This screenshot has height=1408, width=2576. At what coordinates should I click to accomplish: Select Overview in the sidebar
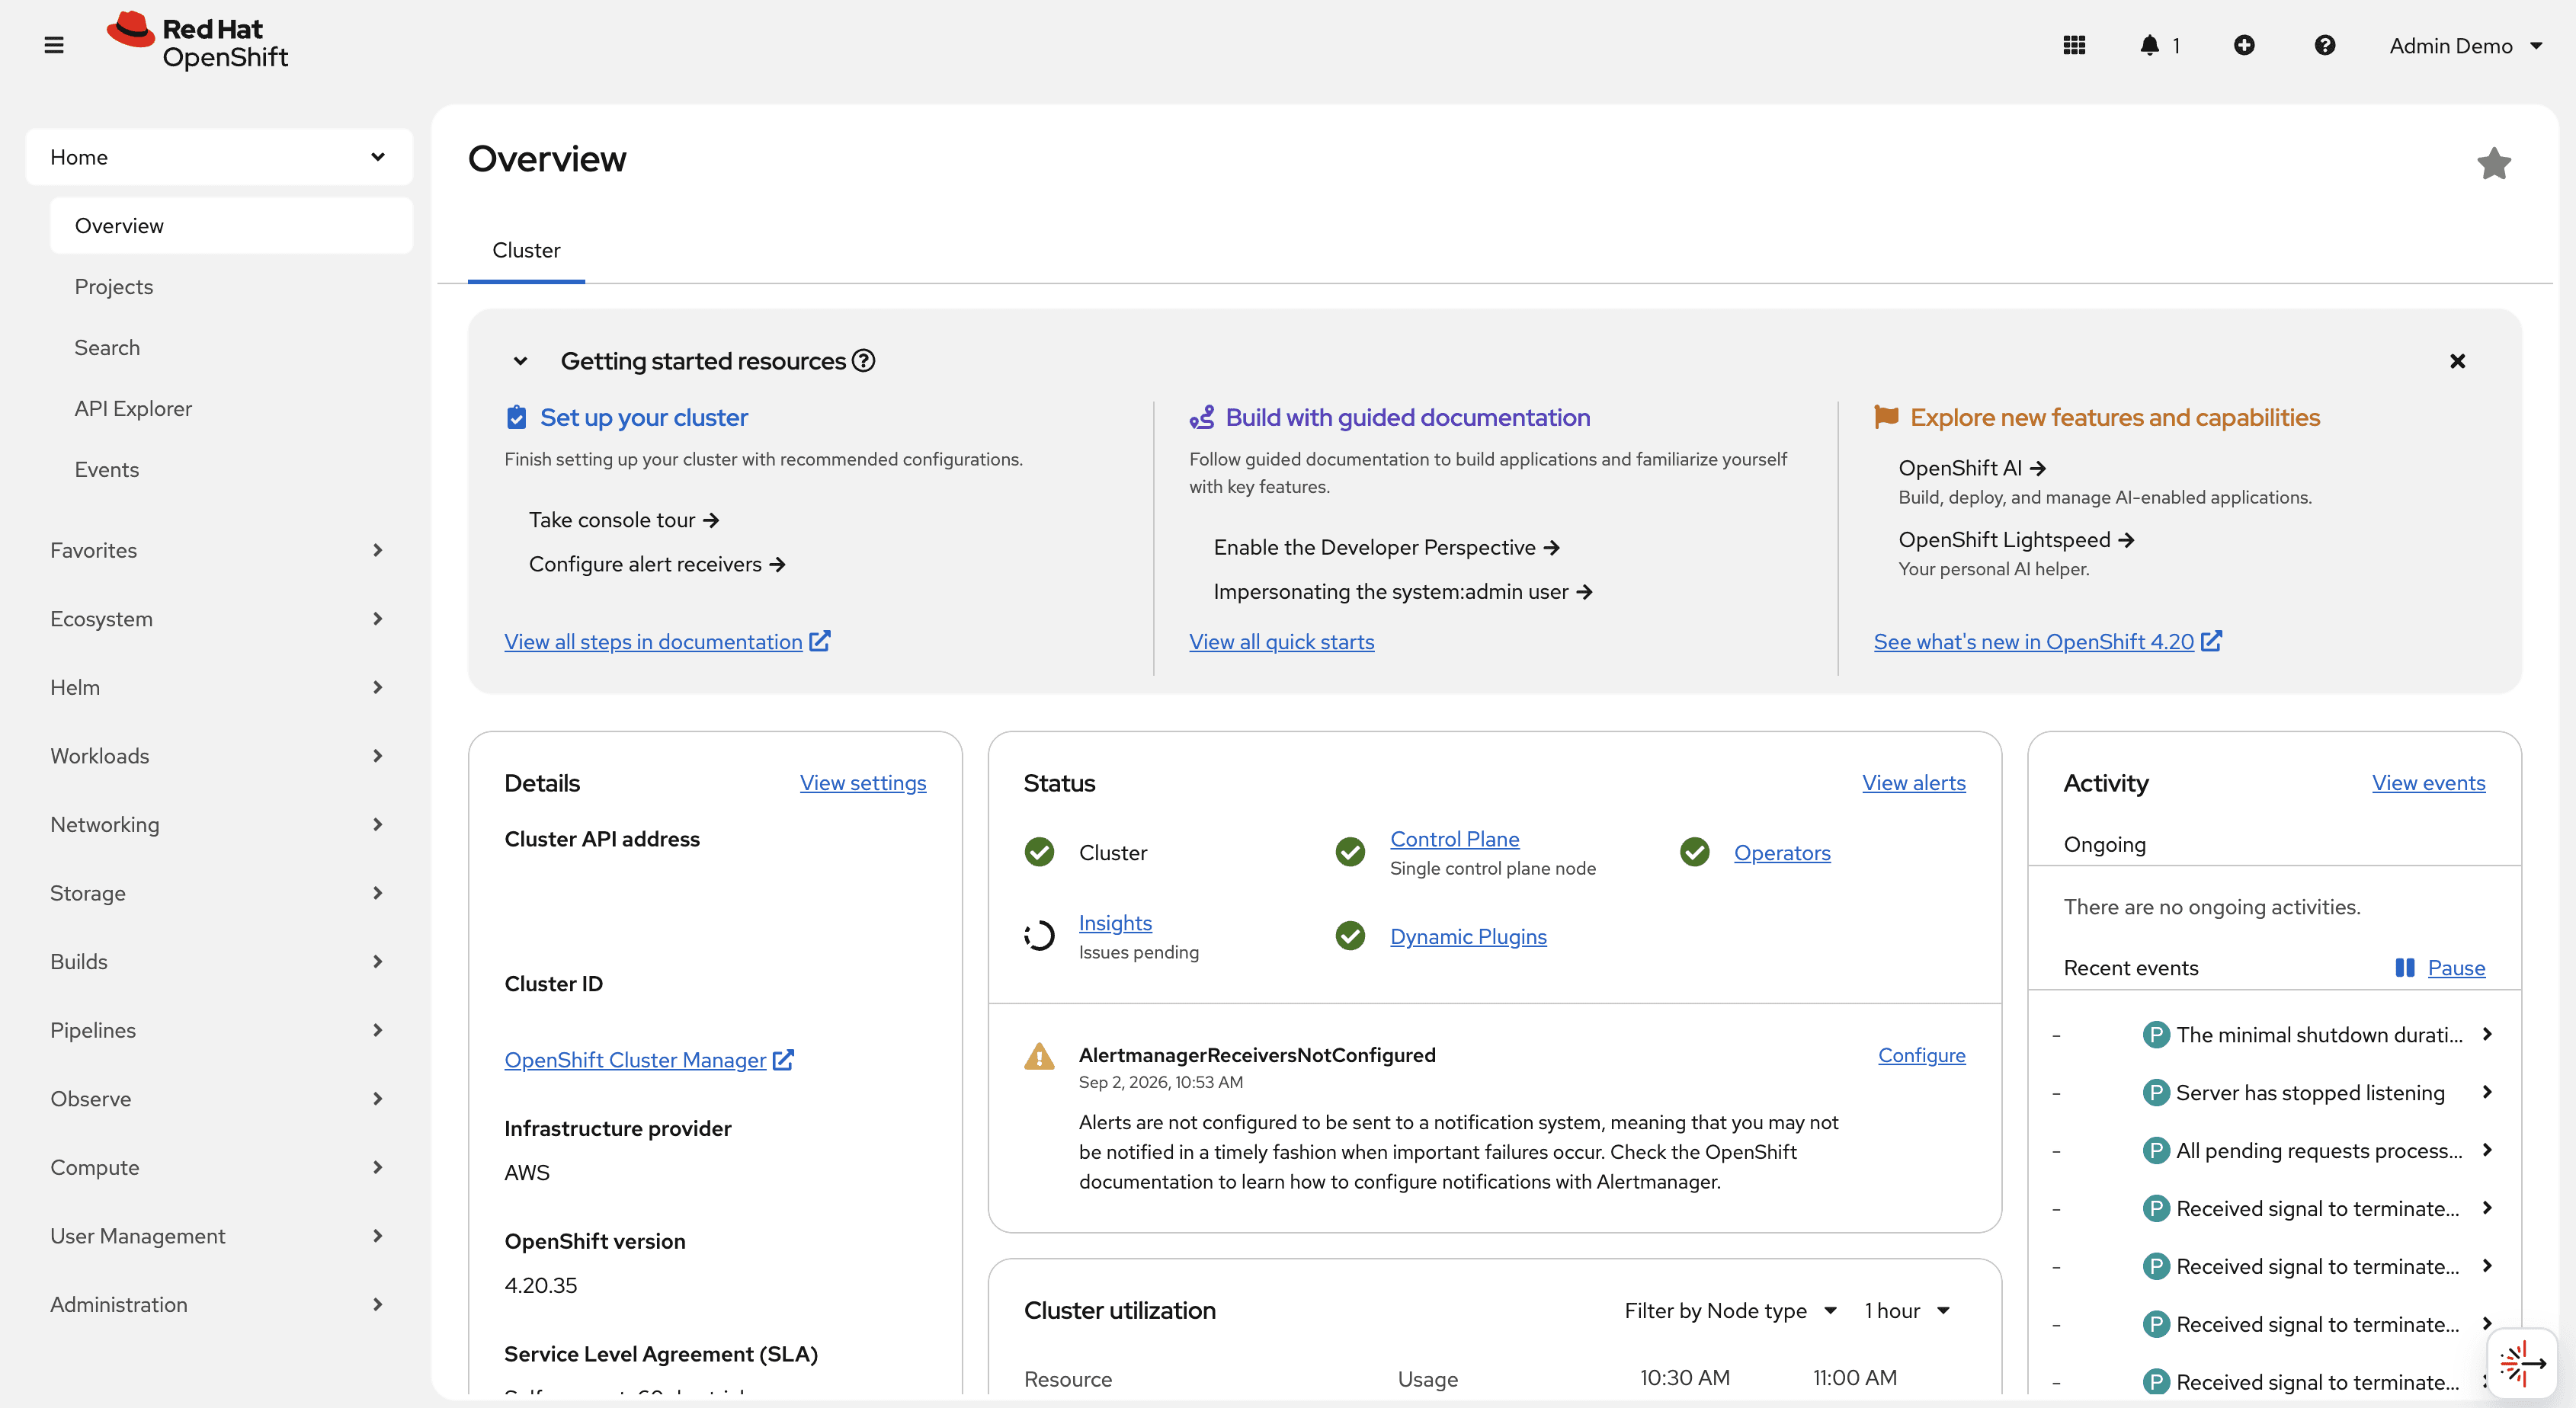pyautogui.click(x=231, y=226)
